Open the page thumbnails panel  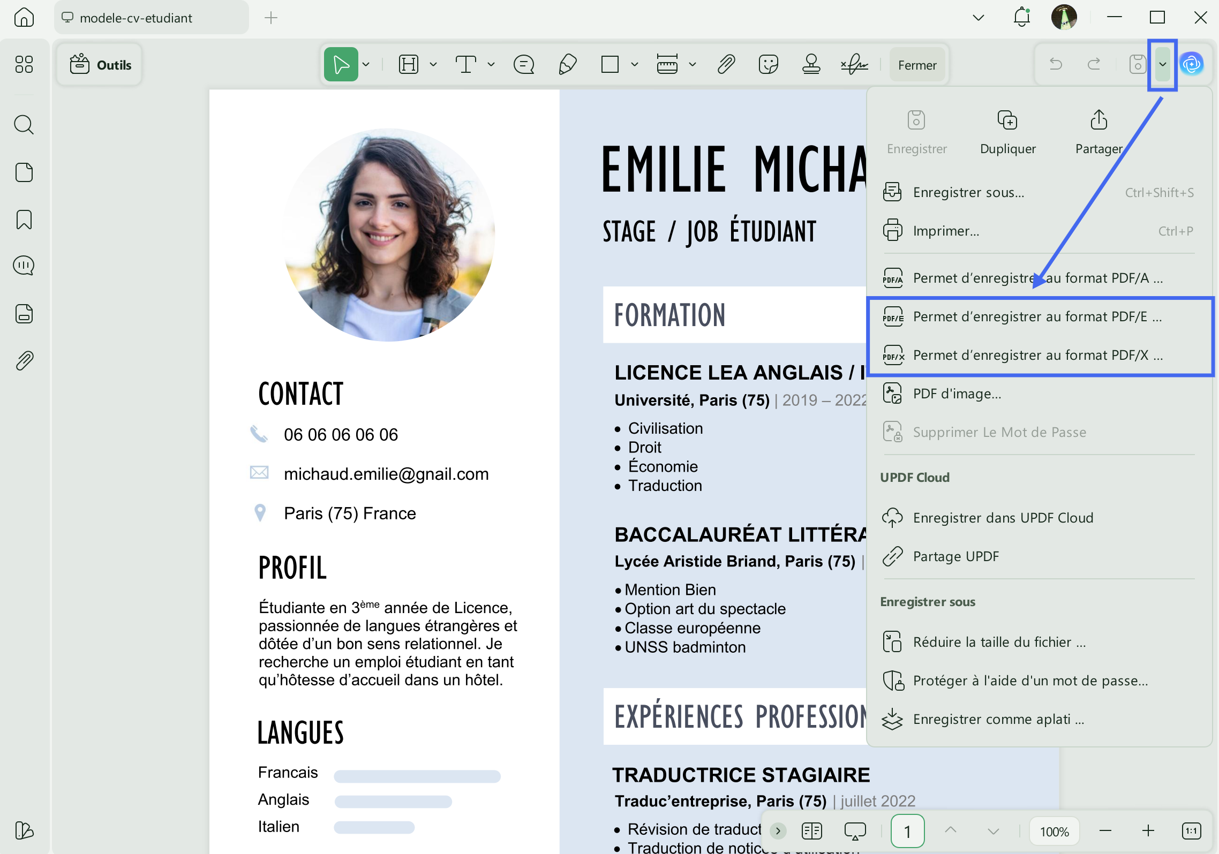(24, 172)
